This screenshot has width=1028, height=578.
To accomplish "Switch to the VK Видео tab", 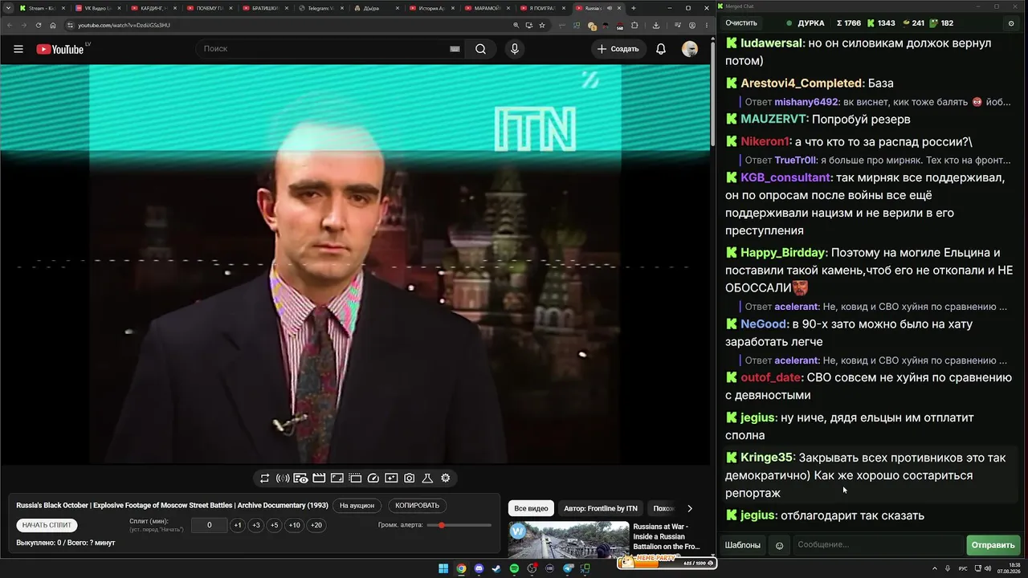I will [97, 8].
